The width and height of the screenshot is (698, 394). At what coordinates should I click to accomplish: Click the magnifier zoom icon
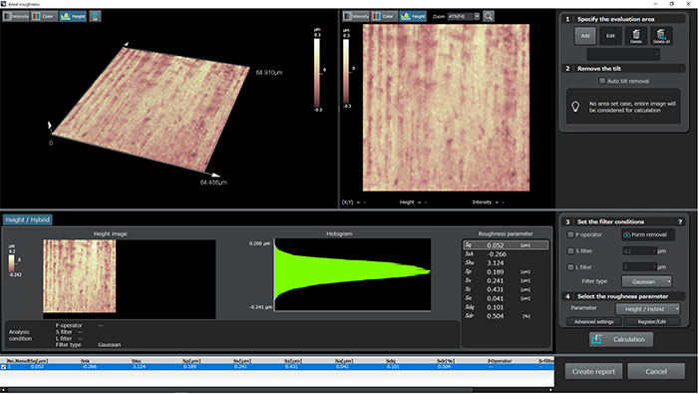click(x=489, y=17)
